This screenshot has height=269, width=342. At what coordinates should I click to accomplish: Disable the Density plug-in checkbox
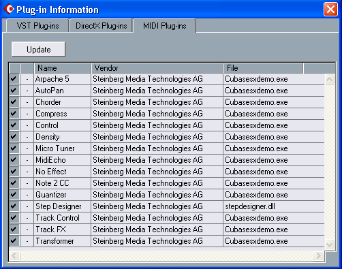[14, 137]
